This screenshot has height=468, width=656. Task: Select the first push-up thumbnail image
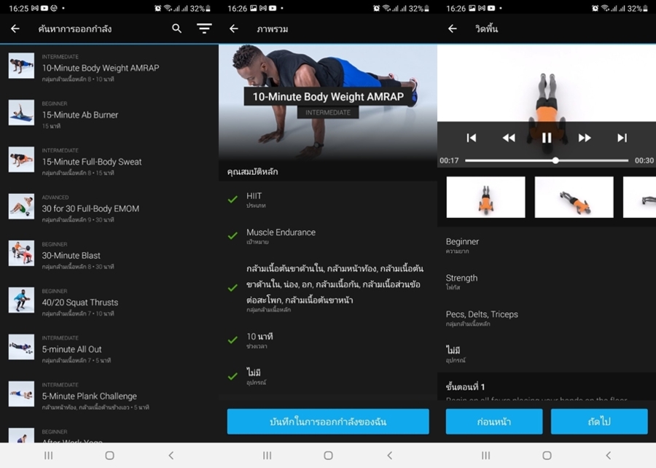point(485,197)
